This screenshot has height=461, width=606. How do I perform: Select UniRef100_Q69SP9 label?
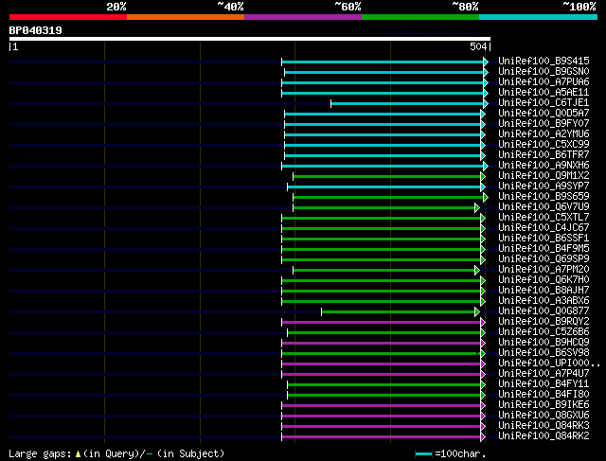pyautogui.click(x=544, y=259)
